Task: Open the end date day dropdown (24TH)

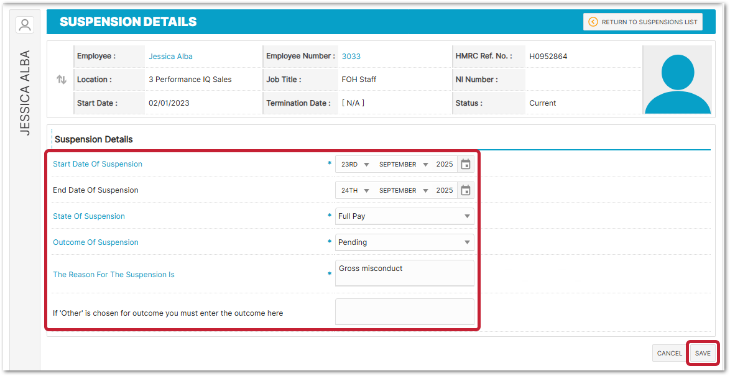Action: click(x=354, y=191)
